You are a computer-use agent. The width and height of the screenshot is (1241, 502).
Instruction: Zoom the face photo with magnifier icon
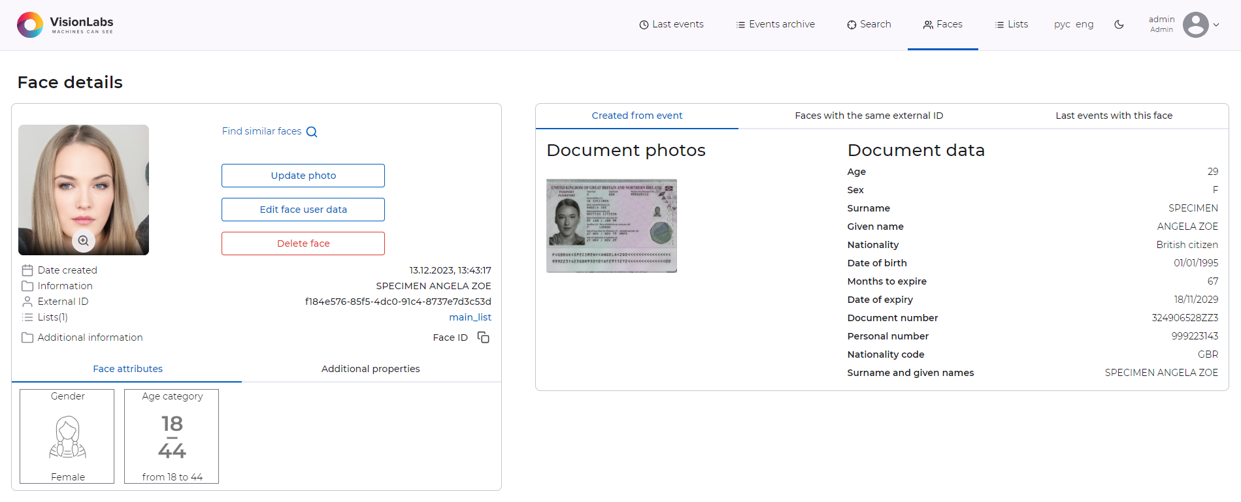click(84, 240)
